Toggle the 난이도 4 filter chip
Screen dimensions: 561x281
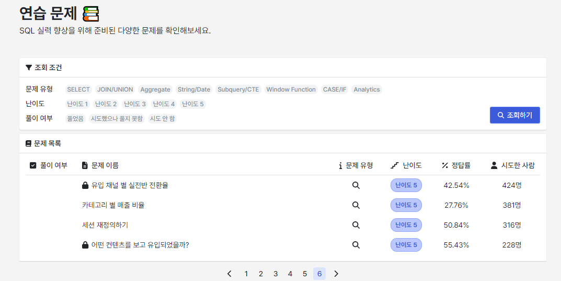click(x=164, y=104)
